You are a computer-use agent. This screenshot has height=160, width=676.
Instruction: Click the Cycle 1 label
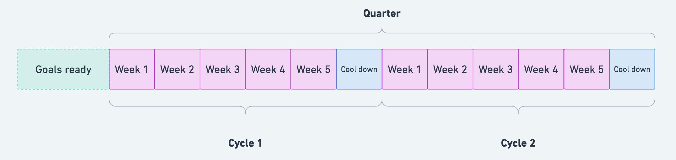[x=245, y=143]
